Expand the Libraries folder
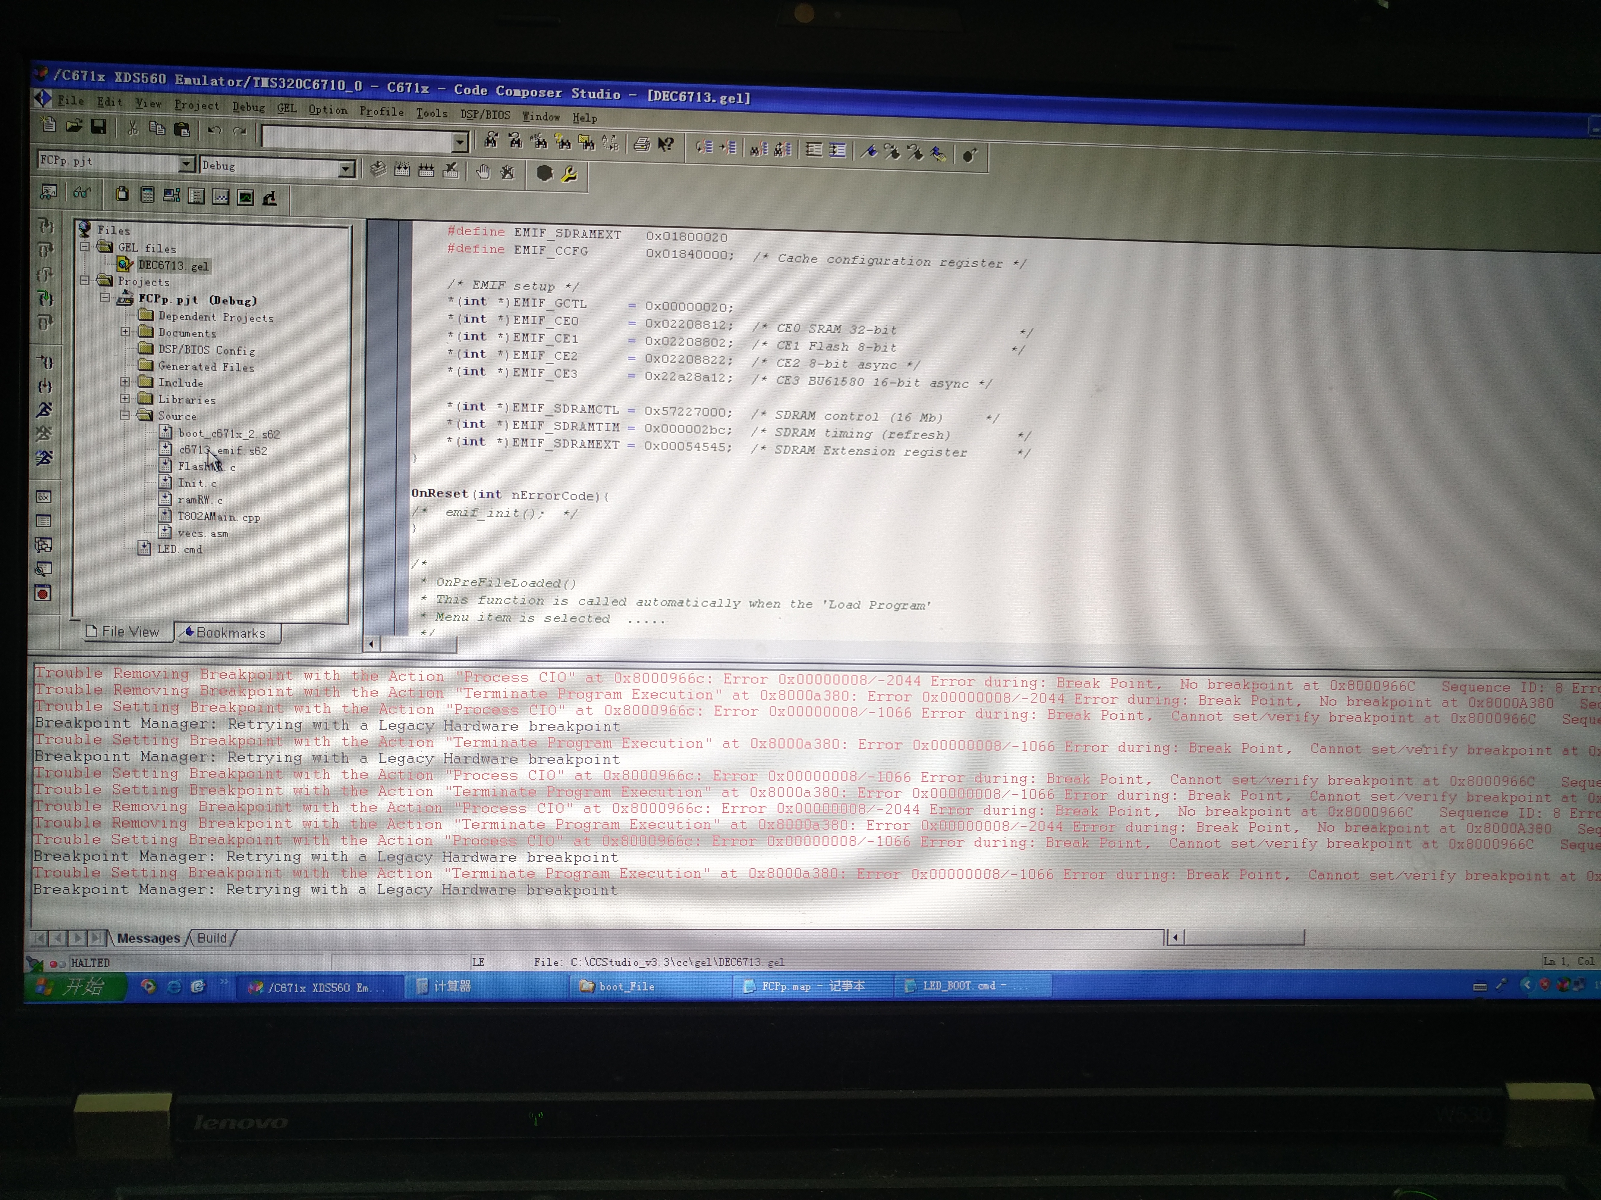The height and width of the screenshot is (1200, 1601). point(125,398)
